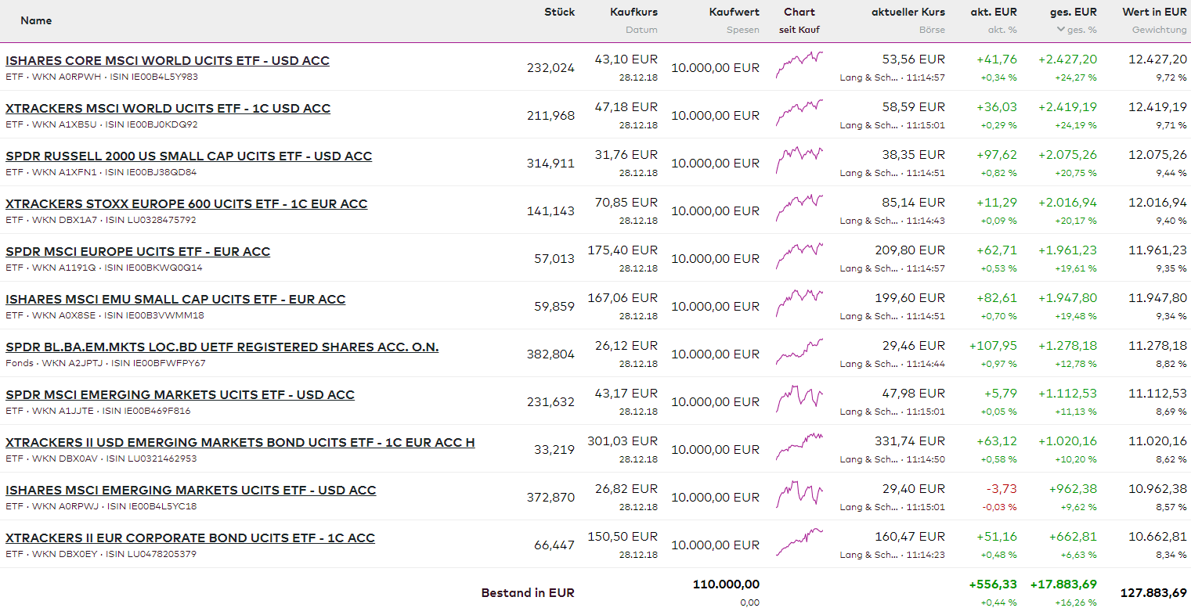The image size is (1191, 615).
Task: Open Xtrackers Stoxx Europe 600 ETF link
Action: [x=186, y=204]
